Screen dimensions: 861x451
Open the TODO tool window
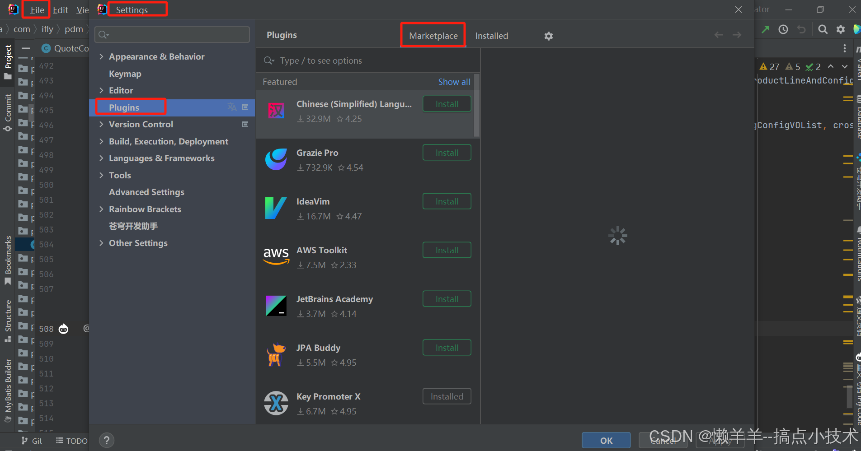[71, 441]
